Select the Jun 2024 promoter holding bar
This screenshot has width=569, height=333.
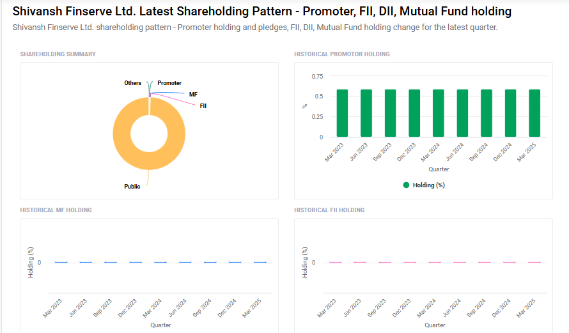point(462,113)
